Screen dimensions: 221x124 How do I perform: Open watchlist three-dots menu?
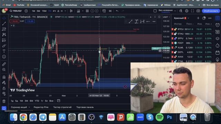pos(210,18)
